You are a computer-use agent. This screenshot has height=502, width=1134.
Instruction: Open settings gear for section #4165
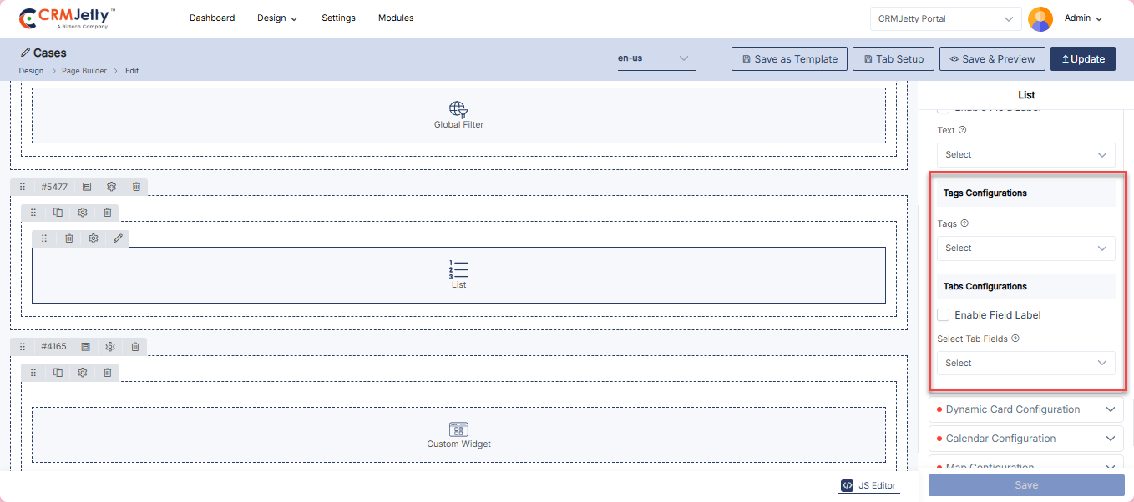click(x=110, y=346)
